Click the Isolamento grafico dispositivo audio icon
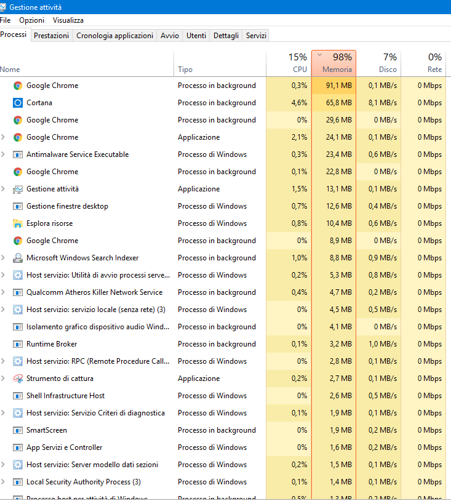Screen dimensions: 451x501 tap(18, 327)
